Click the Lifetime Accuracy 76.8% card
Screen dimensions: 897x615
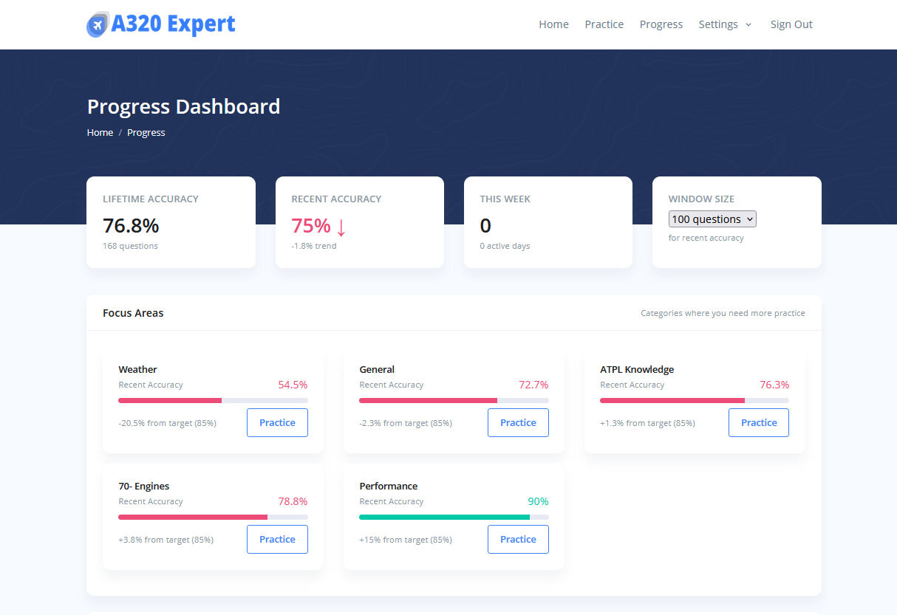[x=171, y=222]
